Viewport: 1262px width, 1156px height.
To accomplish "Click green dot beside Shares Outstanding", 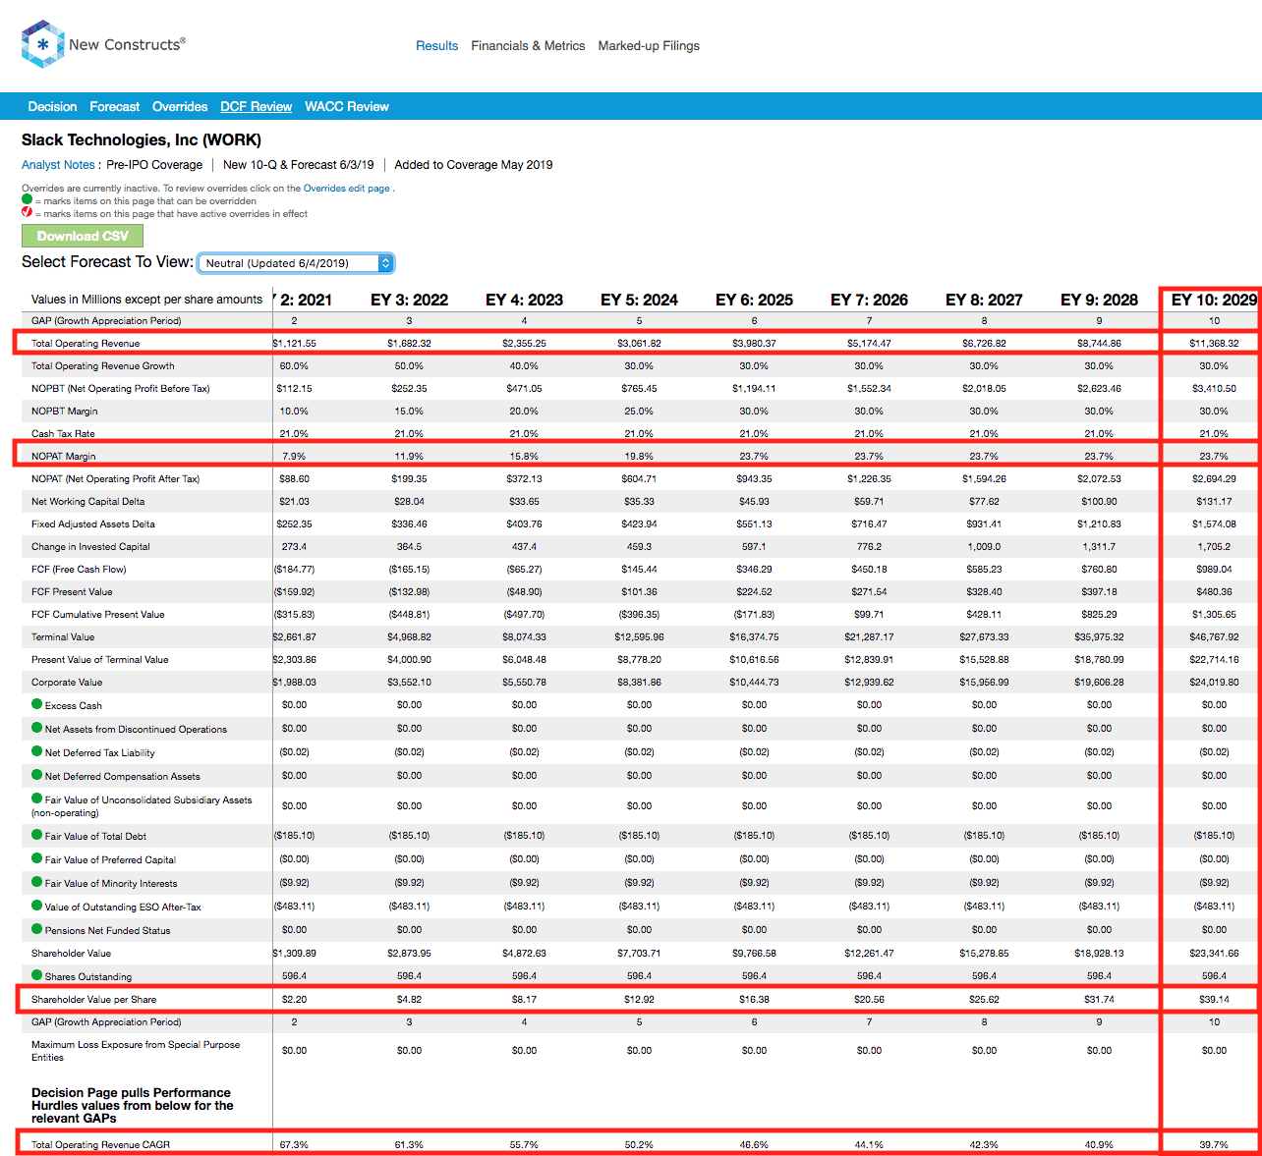I will (x=37, y=975).
